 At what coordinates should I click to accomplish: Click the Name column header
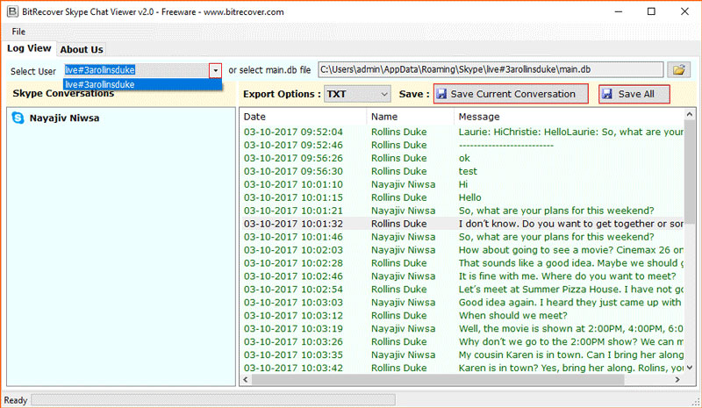tap(384, 117)
